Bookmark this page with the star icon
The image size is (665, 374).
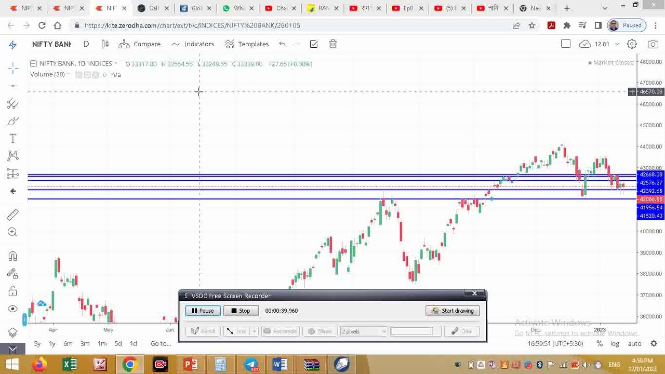pyautogui.click(x=531, y=25)
